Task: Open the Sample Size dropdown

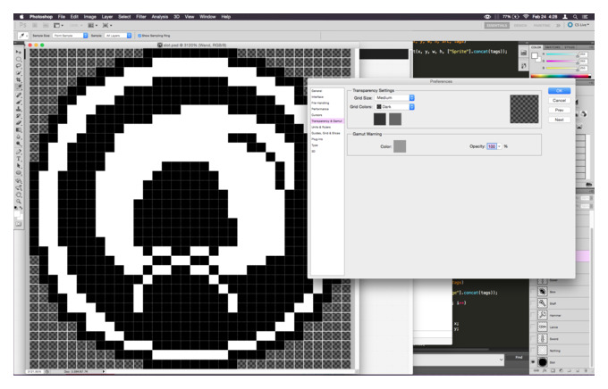Action: click(x=70, y=36)
